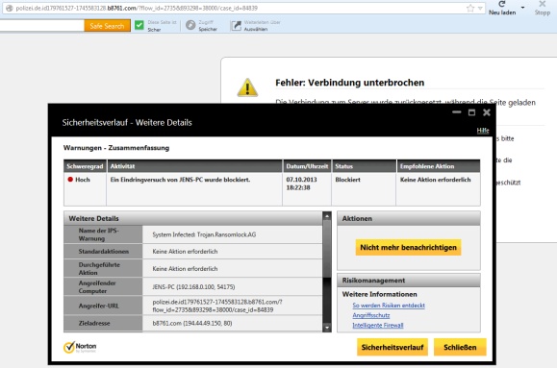Click the Status column header
This screenshot has width=557, height=368.
(364, 166)
